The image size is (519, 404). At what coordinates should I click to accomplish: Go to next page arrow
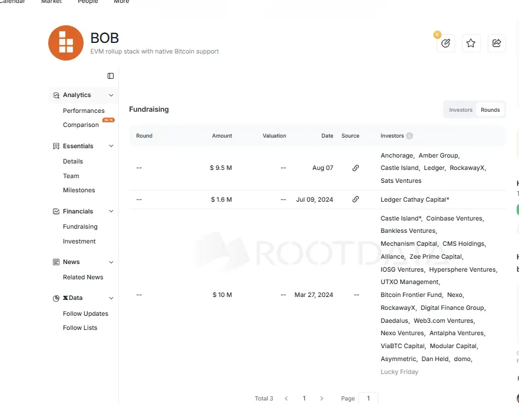coord(321,398)
